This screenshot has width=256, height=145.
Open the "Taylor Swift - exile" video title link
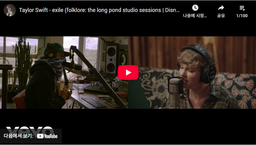[99, 10]
